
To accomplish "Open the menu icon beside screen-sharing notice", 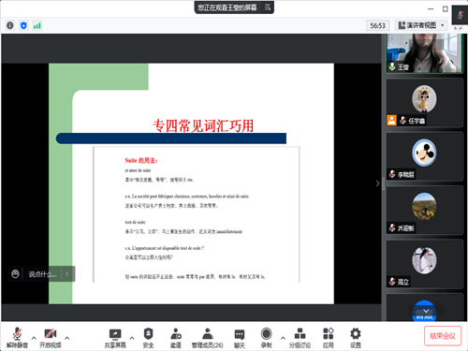I will 268,7.
